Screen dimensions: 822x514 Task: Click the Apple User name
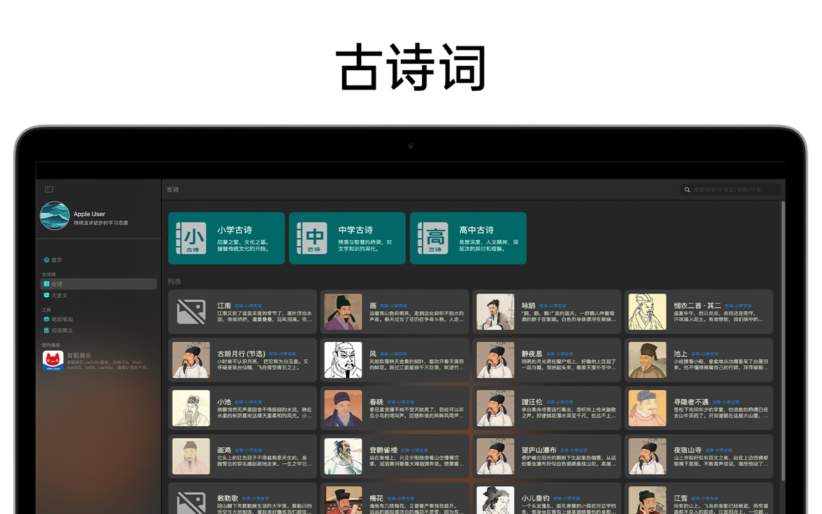click(89, 214)
